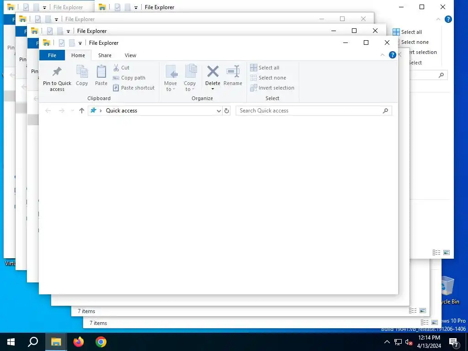Click the Back navigation arrow
Viewport: 468px width, 351px height.
point(48,111)
